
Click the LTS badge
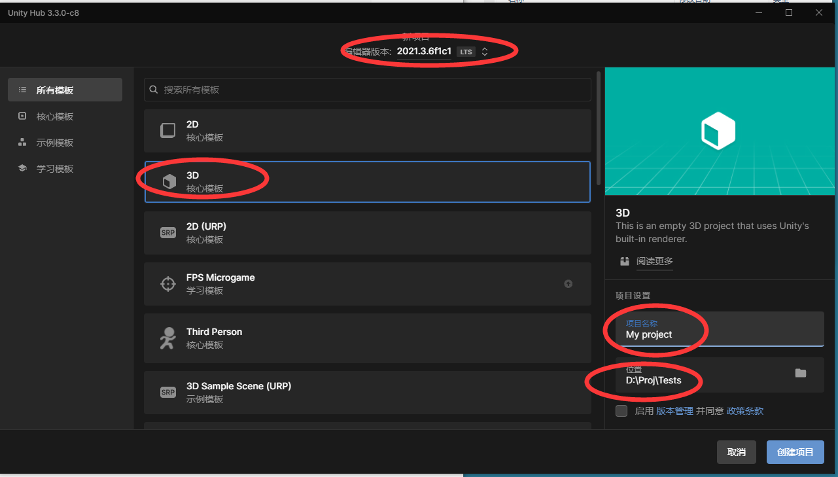(x=466, y=52)
